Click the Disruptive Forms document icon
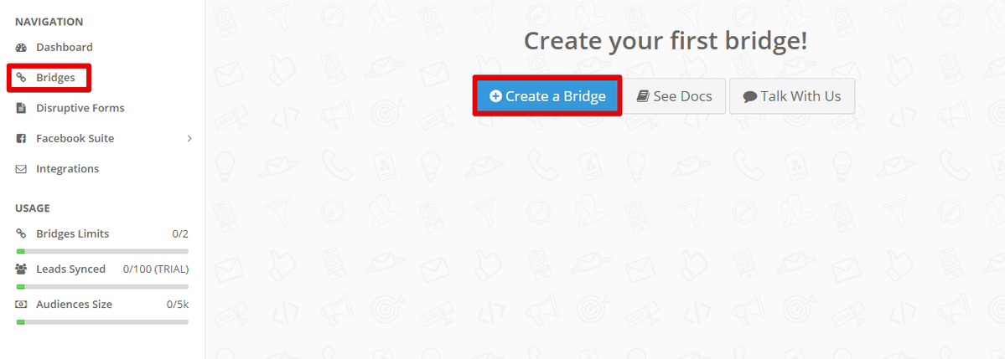1005x359 pixels. (21, 108)
